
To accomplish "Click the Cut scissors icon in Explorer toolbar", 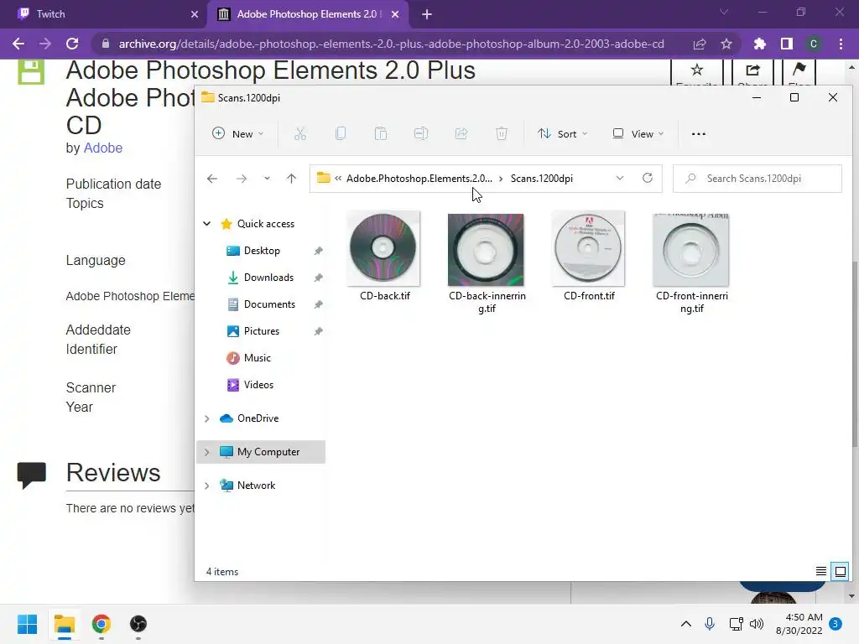I will (300, 133).
